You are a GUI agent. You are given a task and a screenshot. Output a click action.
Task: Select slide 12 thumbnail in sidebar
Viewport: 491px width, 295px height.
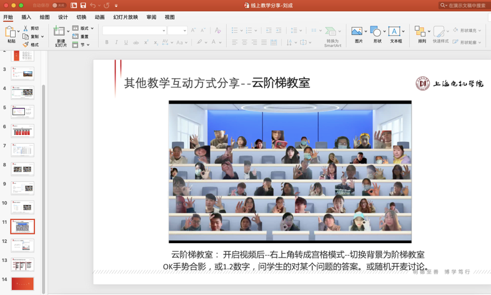[x=22, y=245]
